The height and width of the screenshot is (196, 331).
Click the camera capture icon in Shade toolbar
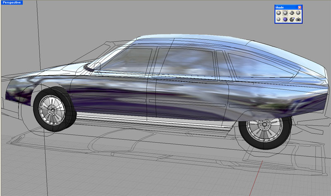pos(298,19)
